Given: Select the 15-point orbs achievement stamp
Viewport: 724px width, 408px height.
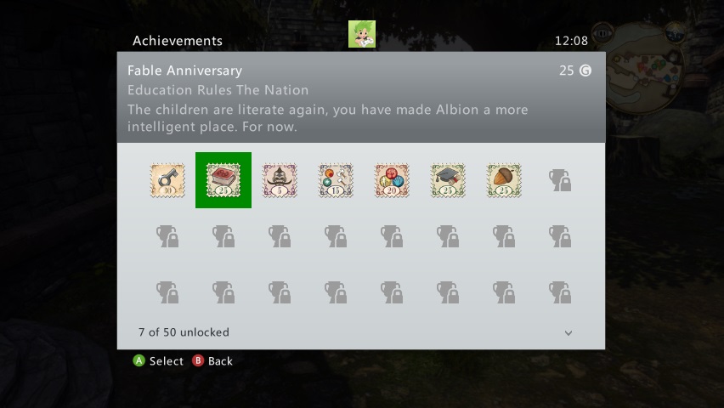Looking at the screenshot, I should tap(336, 180).
